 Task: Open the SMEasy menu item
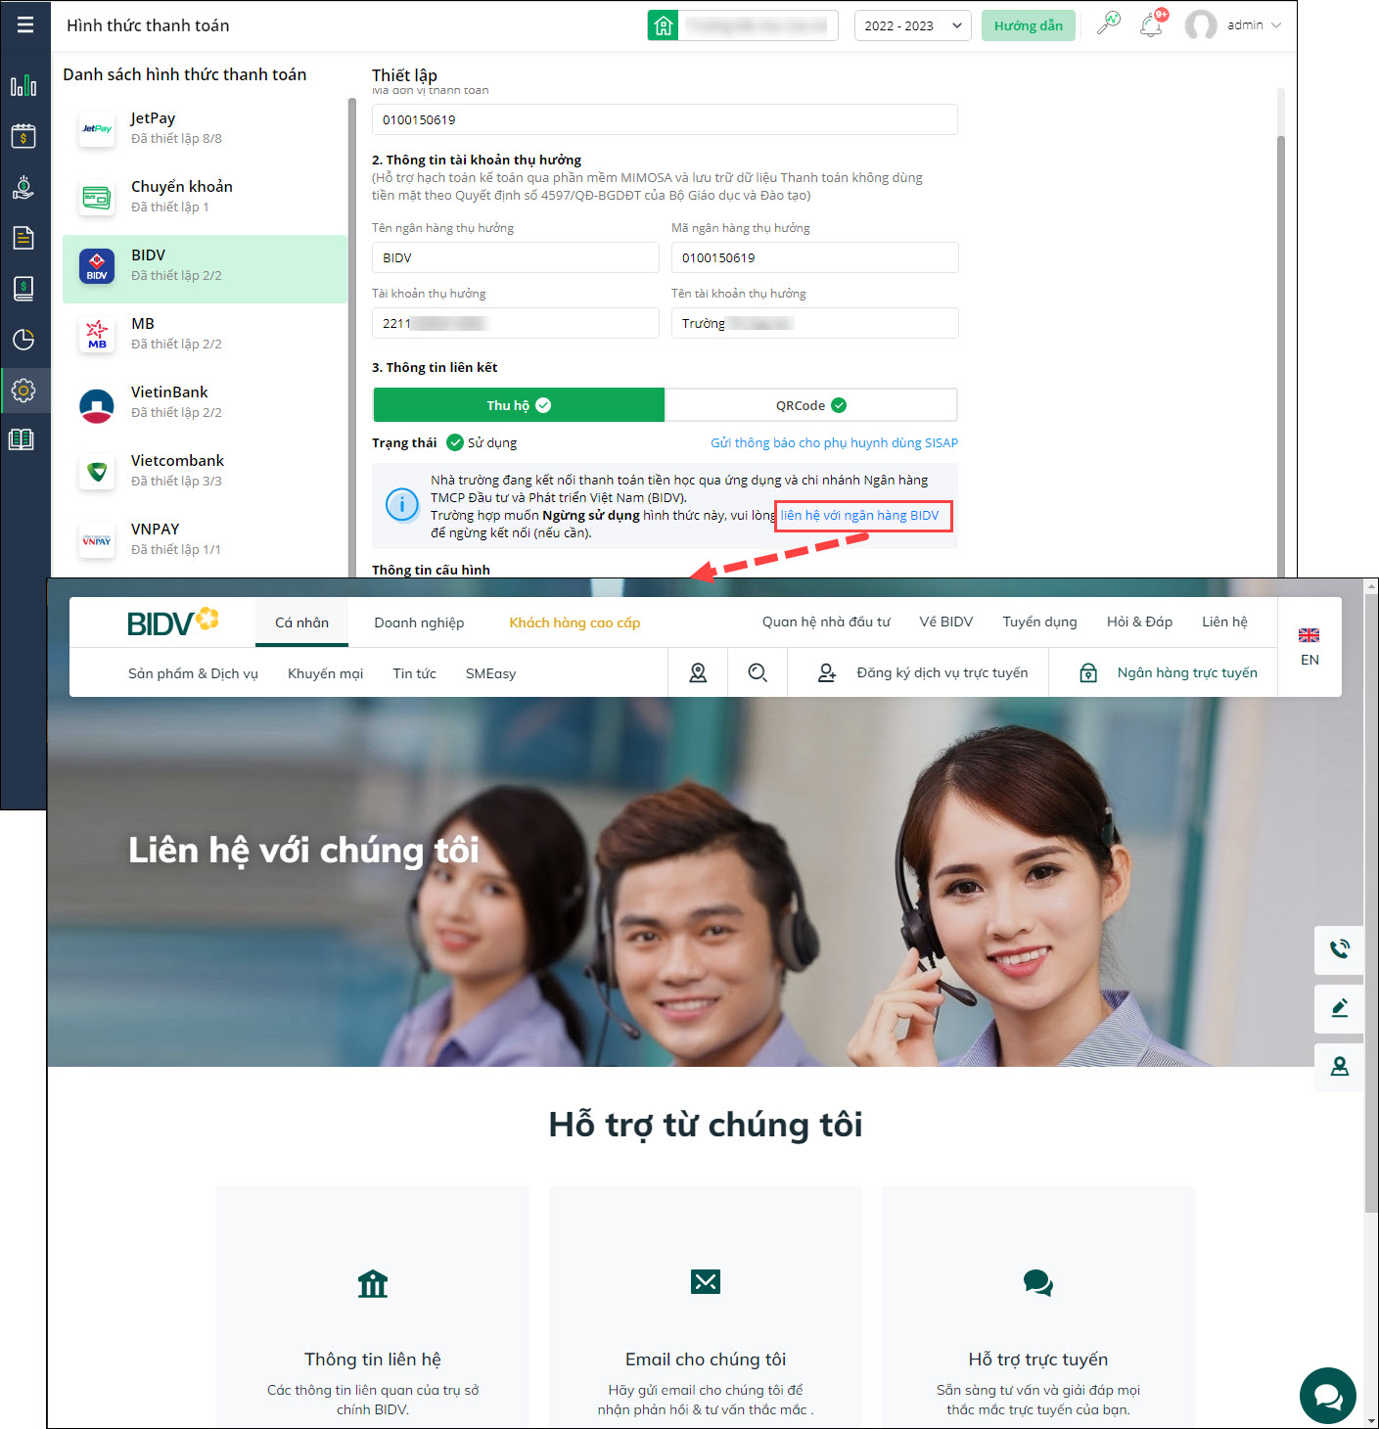[490, 673]
